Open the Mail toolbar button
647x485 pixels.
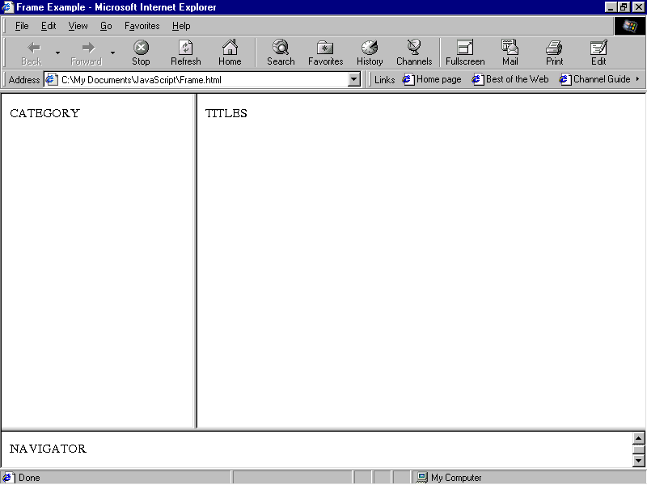click(510, 53)
